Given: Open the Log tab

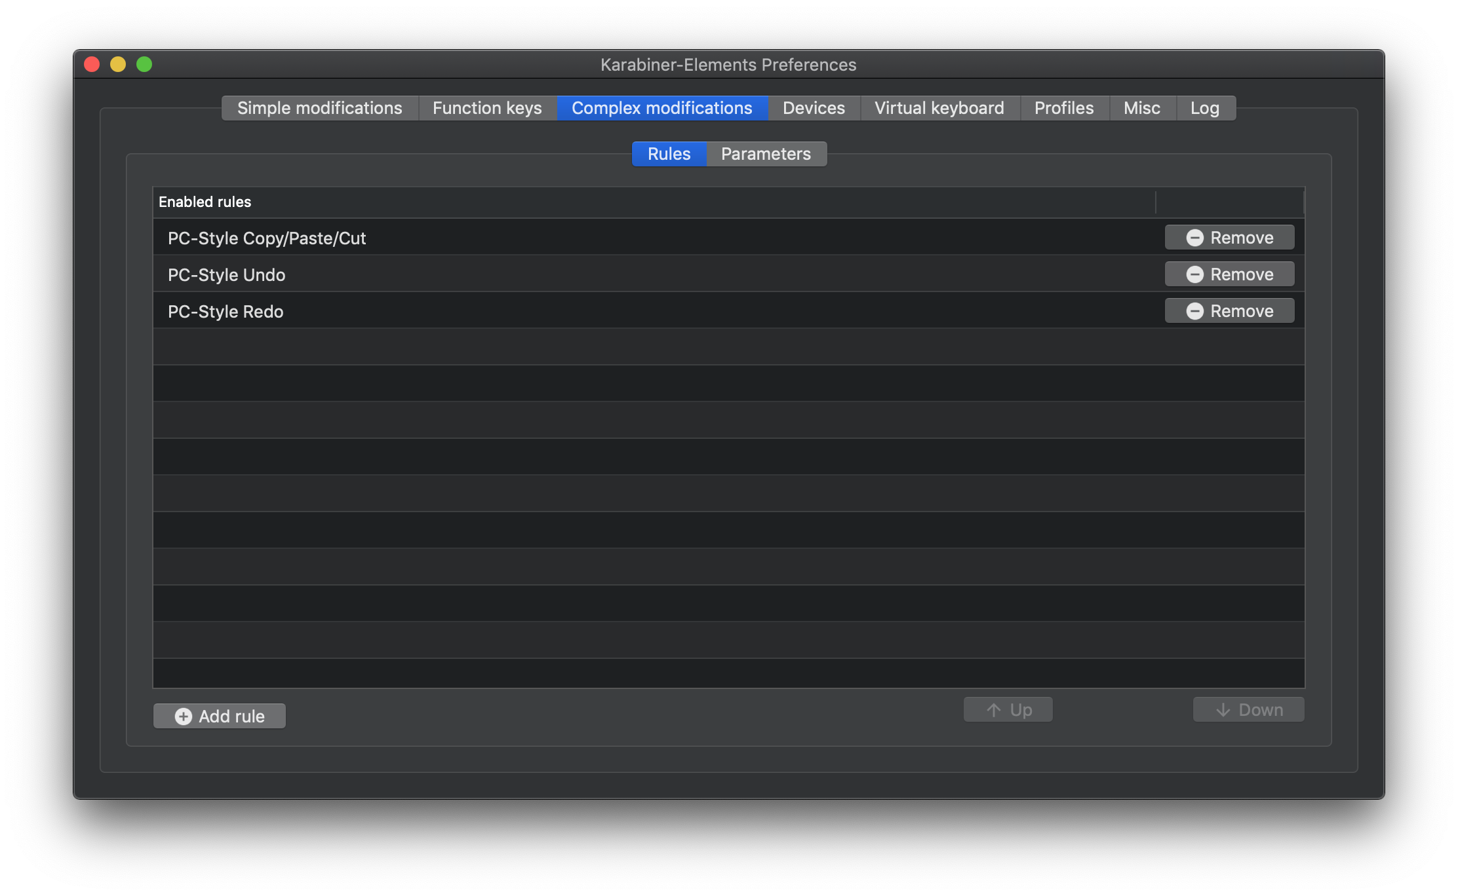Looking at the screenshot, I should 1205,108.
